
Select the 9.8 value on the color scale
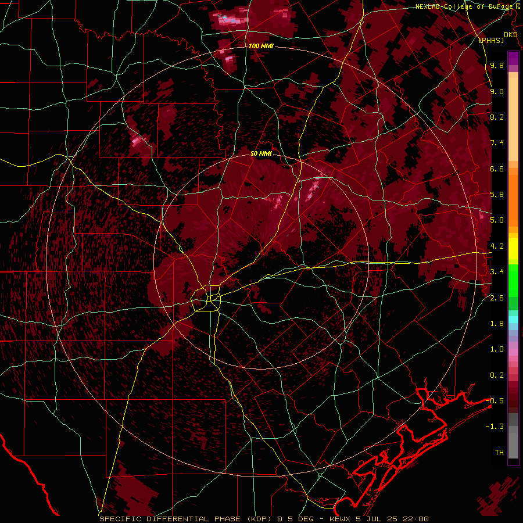[x=497, y=65]
